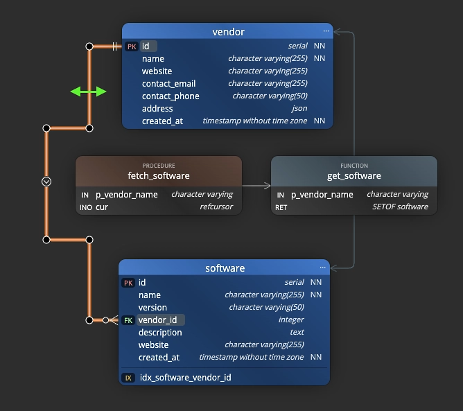
Task: Select the id column in vendor table
Action: (x=227, y=46)
